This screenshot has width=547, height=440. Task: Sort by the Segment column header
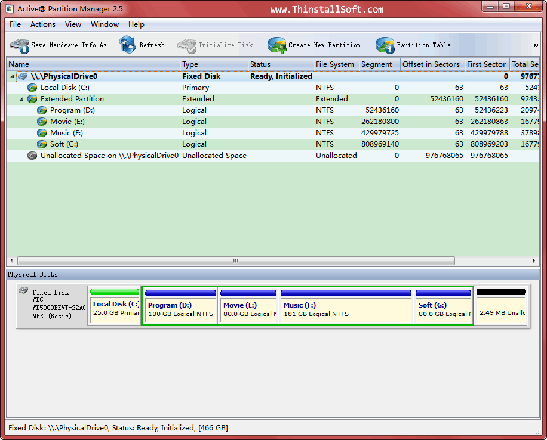[x=380, y=64]
